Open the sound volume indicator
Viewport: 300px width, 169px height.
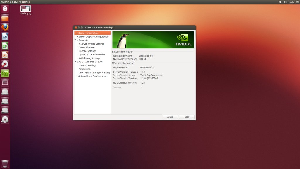coord(285,2)
